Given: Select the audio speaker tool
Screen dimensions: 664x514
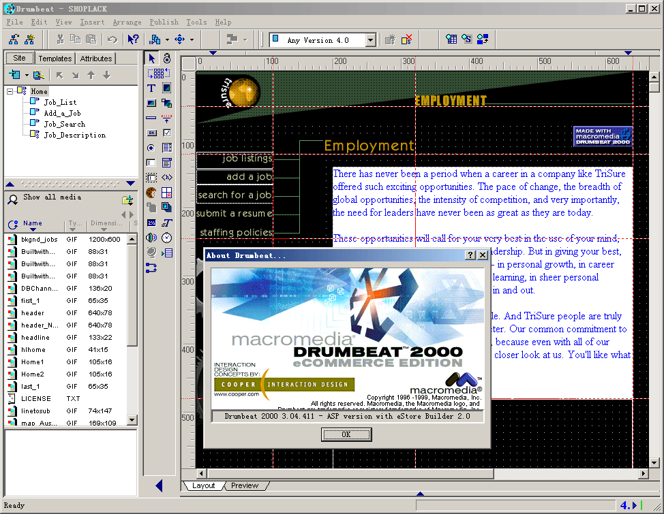Looking at the screenshot, I should click(151, 238).
